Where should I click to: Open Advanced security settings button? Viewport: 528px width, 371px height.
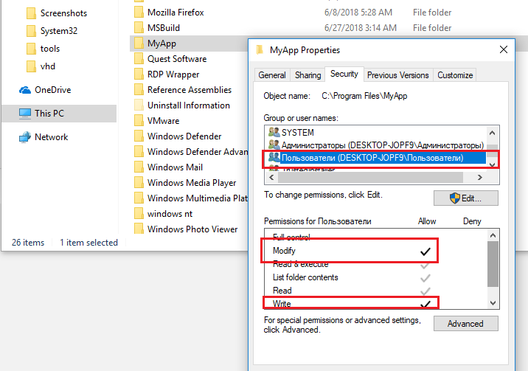click(x=465, y=323)
